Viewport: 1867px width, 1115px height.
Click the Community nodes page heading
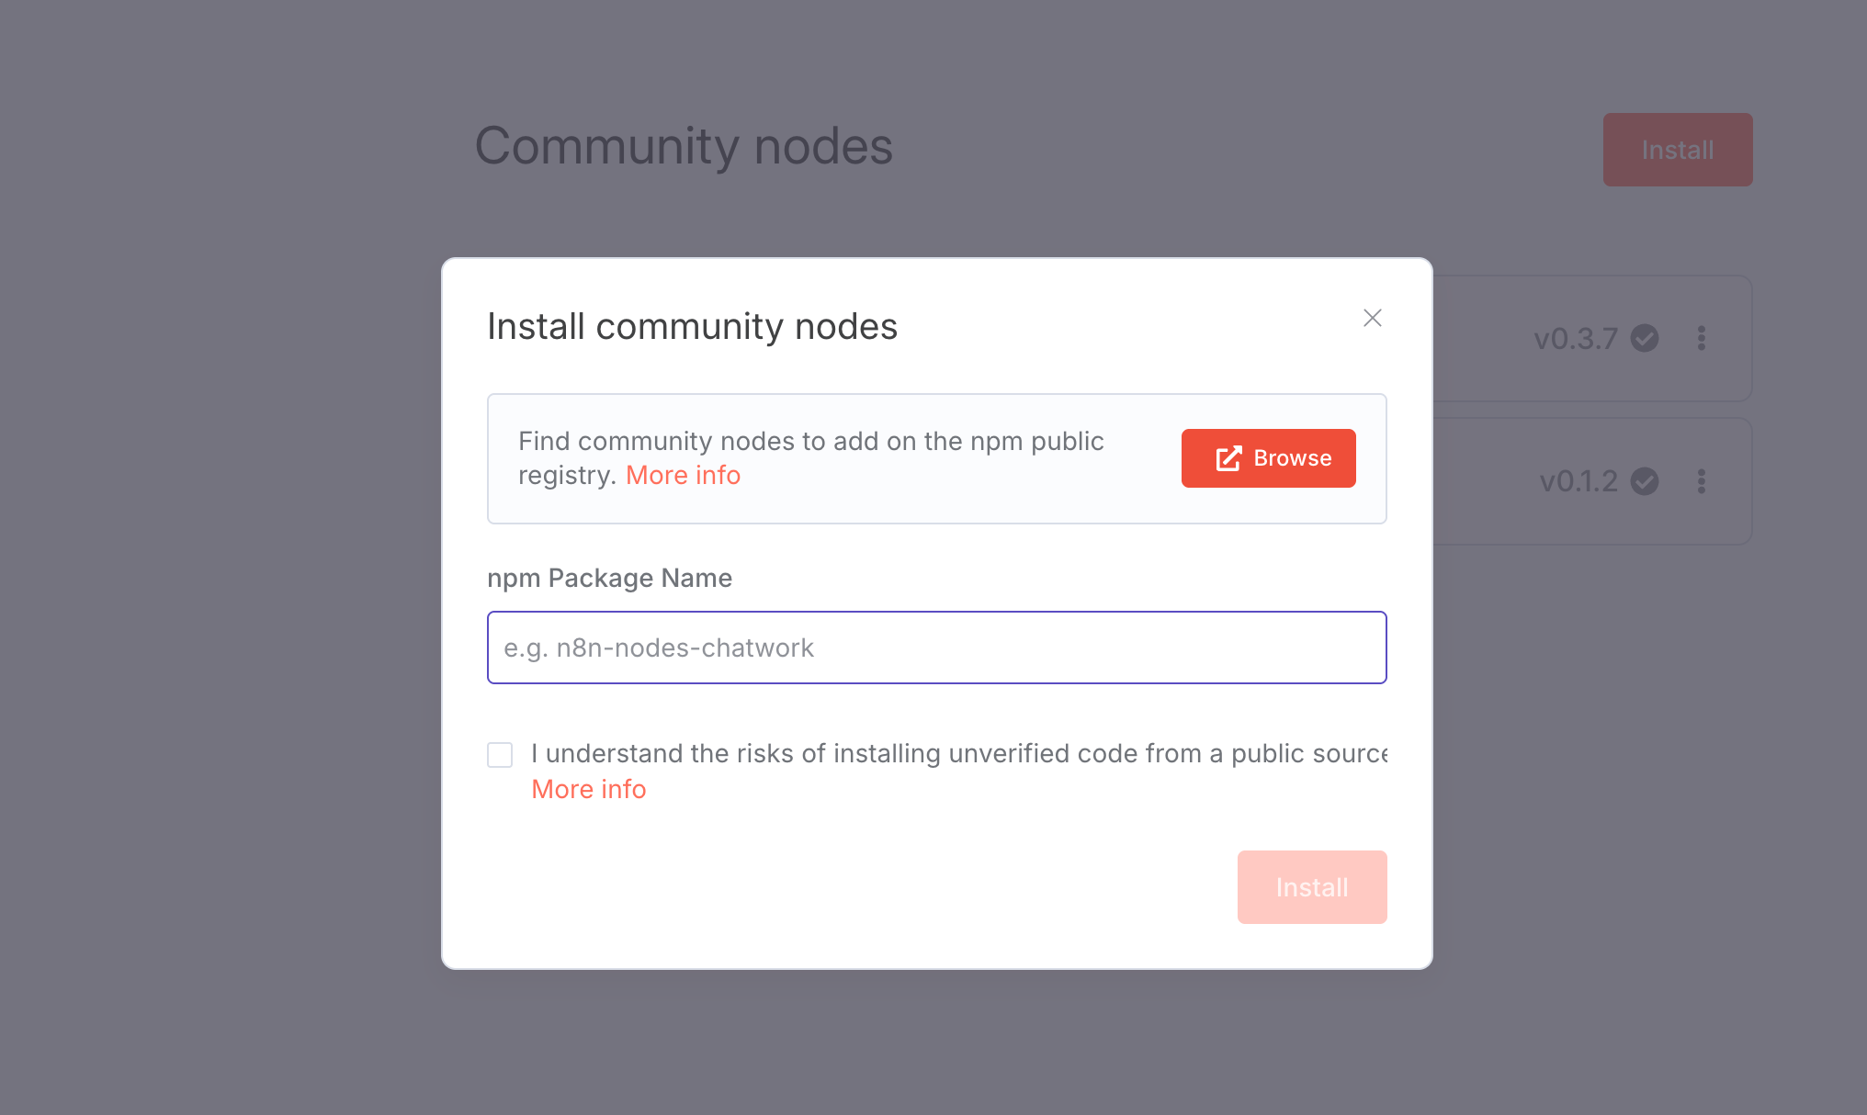pyautogui.click(x=684, y=146)
